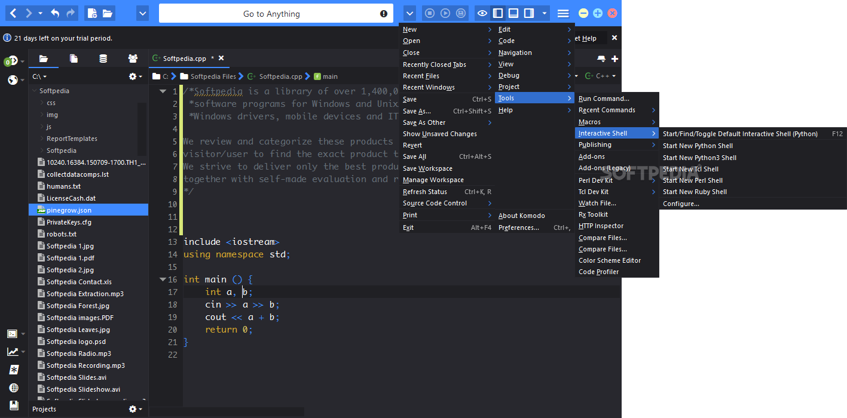Open the Places gear settings menu
Screen dimensions: 847x418
[136, 76]
